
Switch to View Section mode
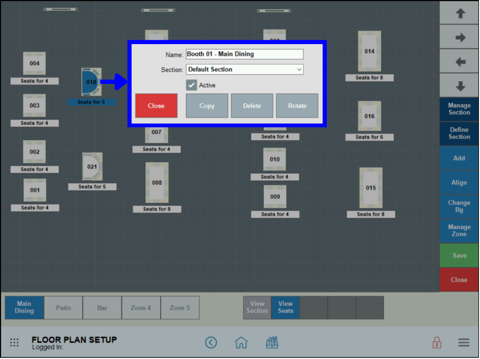tap(257, 307)
